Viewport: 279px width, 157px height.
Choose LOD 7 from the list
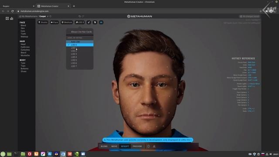coord(80,66)
